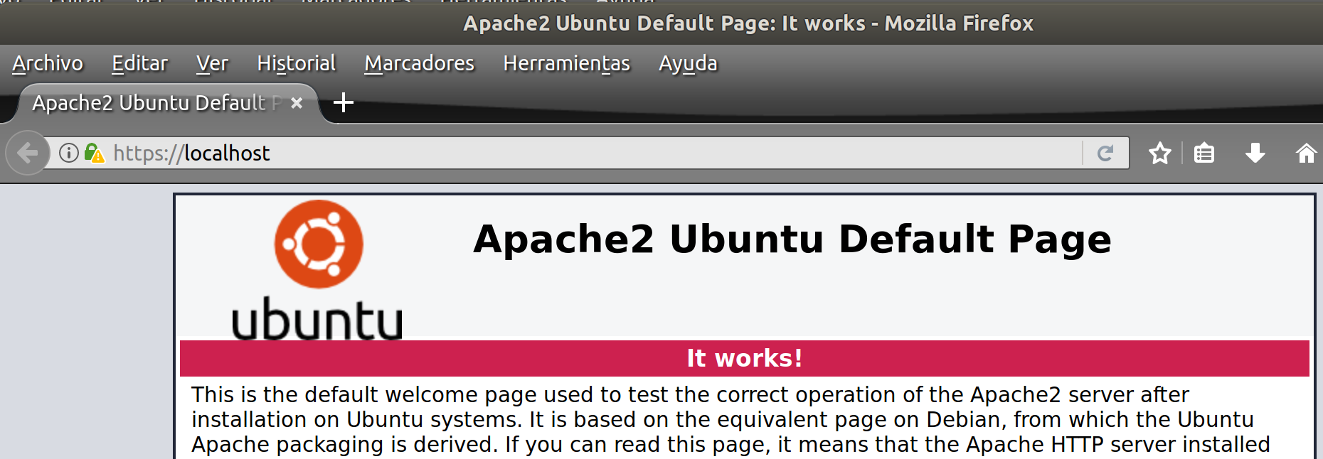1323x459 pixels.
Task: Click the Apache2 Ubuntu Default Page heading
Action: pyautogui.click(x=792, y=239)
